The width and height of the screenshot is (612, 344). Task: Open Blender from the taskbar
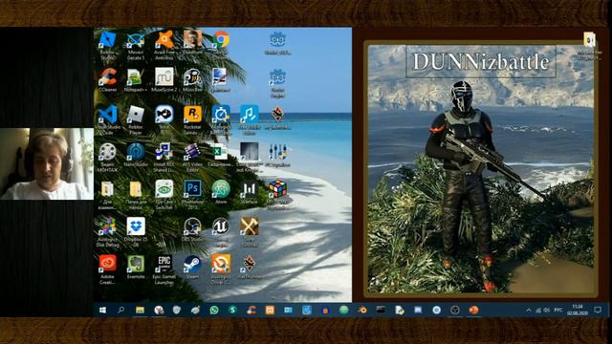(362, 310)
